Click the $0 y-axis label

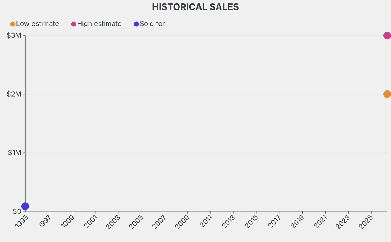tap(17, 211)
